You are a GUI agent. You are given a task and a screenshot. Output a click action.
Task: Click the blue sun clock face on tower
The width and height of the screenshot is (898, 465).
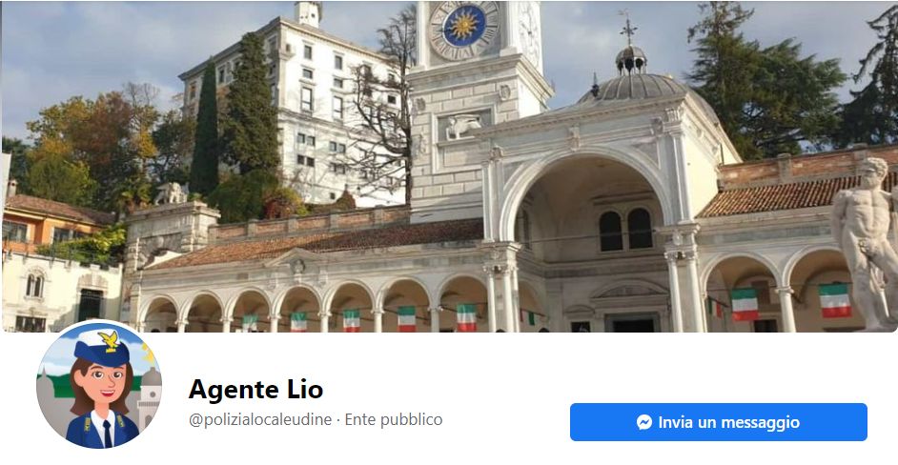pos(464,25)
